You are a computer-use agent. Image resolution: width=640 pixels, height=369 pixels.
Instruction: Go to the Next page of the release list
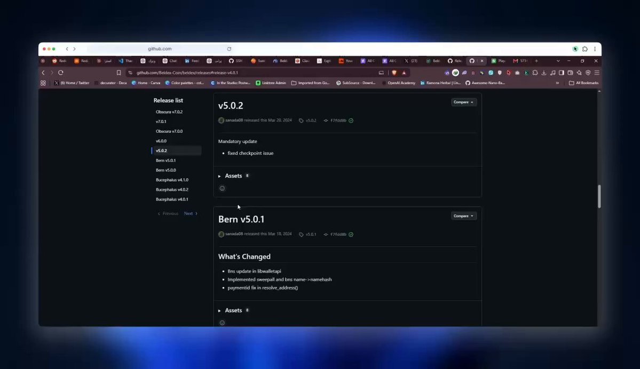191,213
